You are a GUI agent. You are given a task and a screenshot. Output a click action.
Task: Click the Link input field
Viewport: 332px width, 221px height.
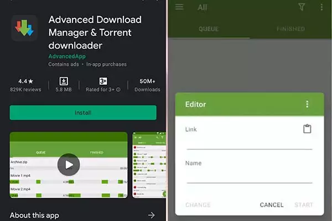pyautogui.click(x=249, y=143)
